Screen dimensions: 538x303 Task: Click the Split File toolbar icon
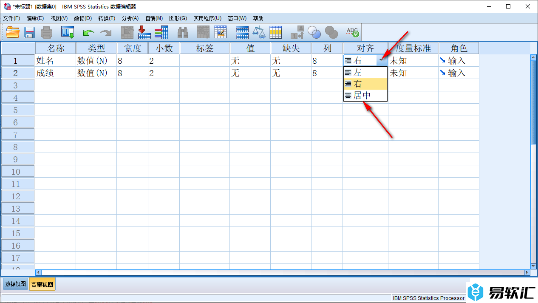(x=242, y=32)
